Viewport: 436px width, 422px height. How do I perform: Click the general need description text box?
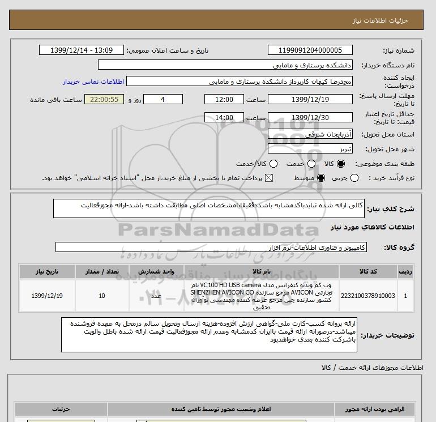pyautogui.click(x=209, y=208)
